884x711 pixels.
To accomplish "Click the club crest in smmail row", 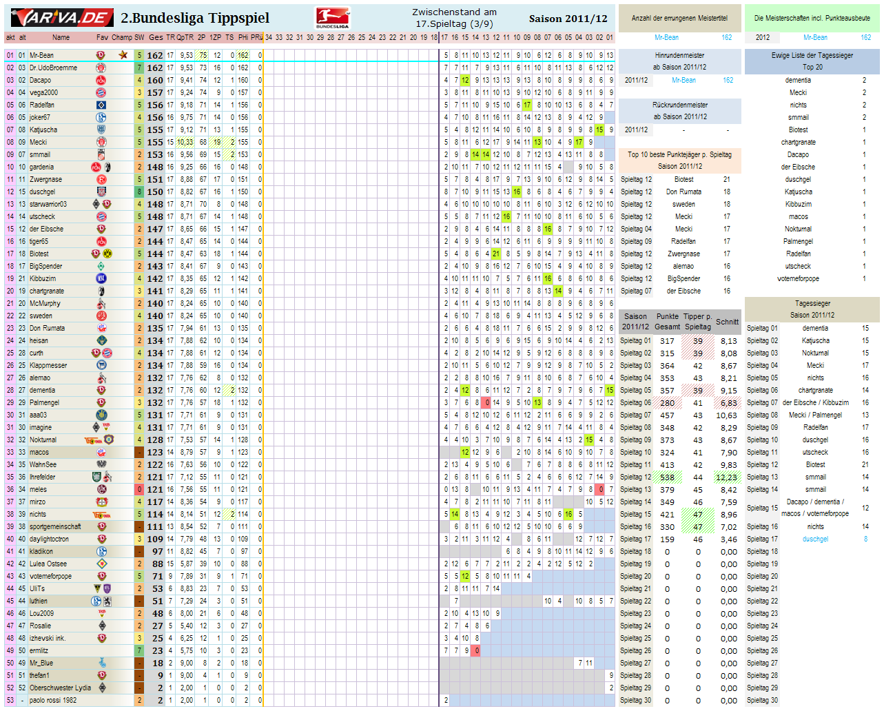I will point(101,154).
